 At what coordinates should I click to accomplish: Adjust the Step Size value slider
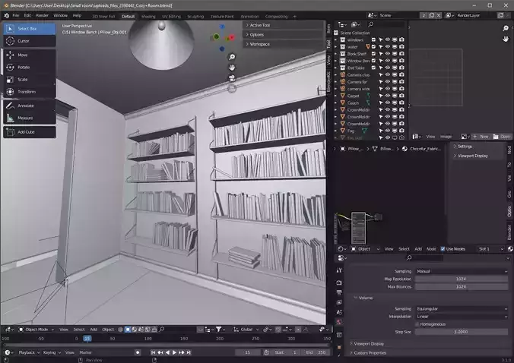pyautogui.click(x=462, y=332)
